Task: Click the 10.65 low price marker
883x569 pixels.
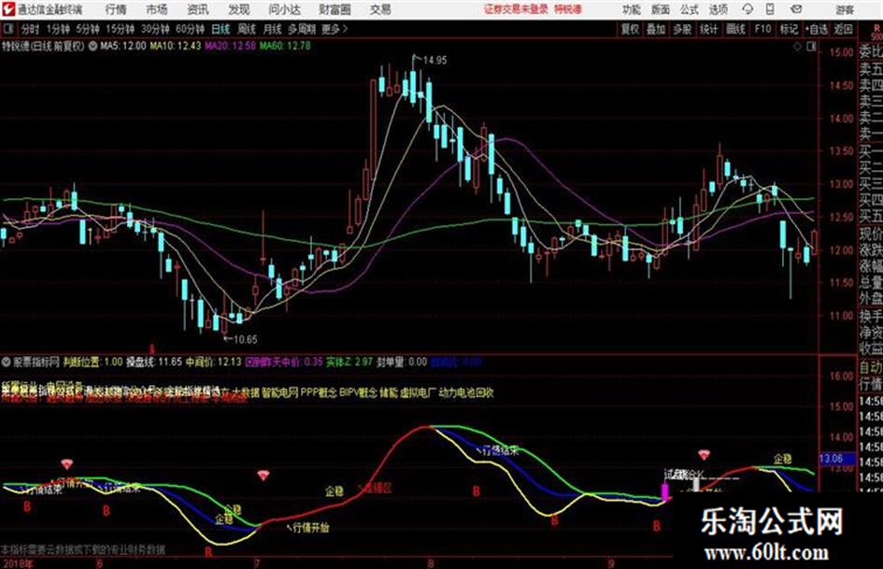Action: pos(245,339)
